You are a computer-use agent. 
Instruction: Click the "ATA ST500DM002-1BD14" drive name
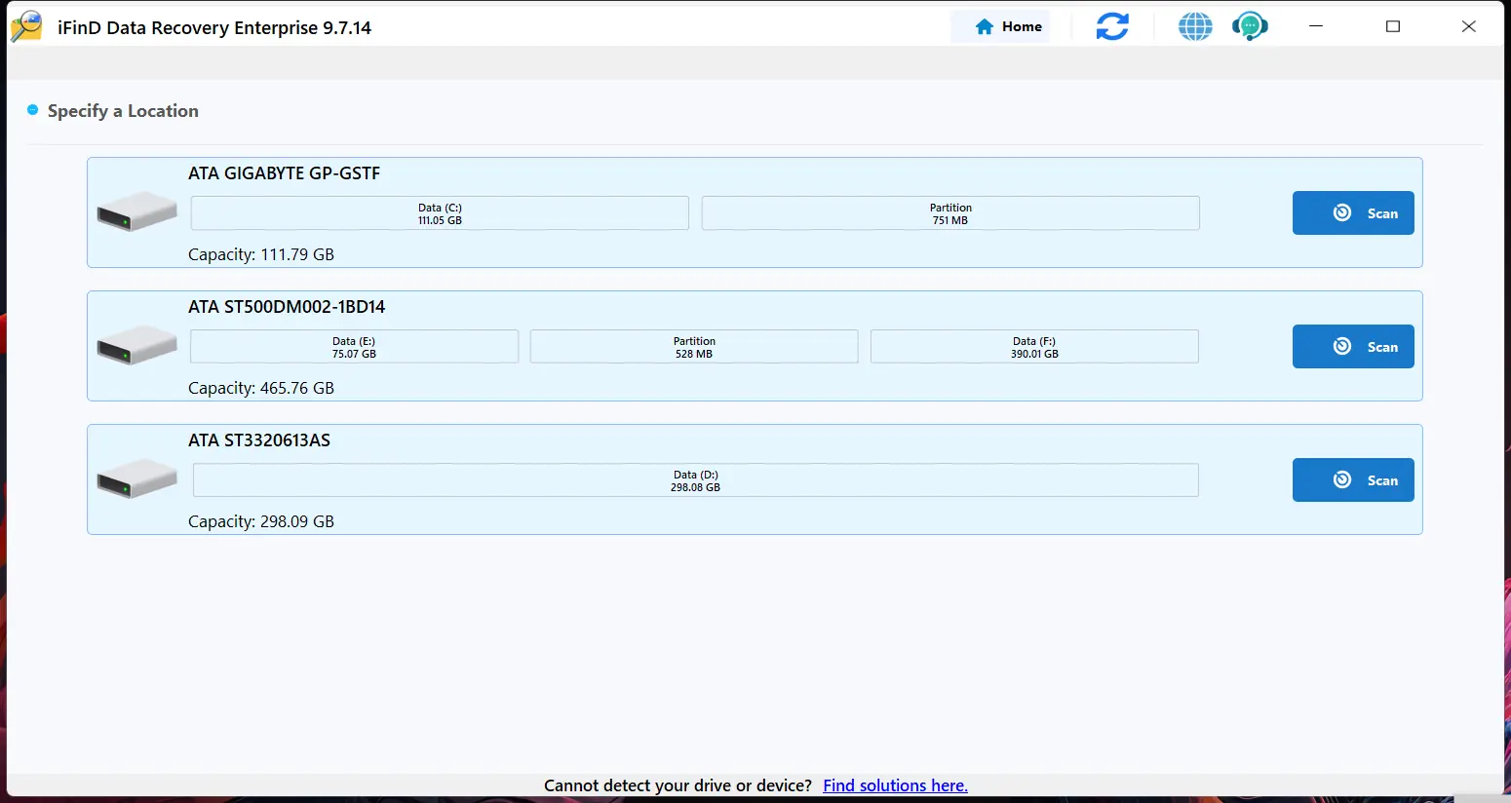click(287, 307)
